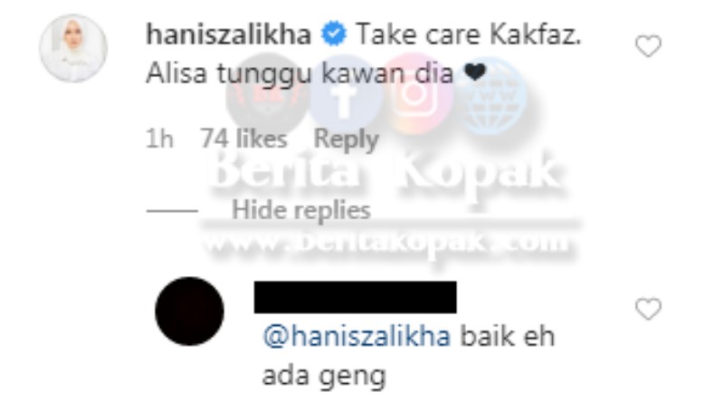
Task: Open the @haniszalikha mention link
Action: point(357,336)
